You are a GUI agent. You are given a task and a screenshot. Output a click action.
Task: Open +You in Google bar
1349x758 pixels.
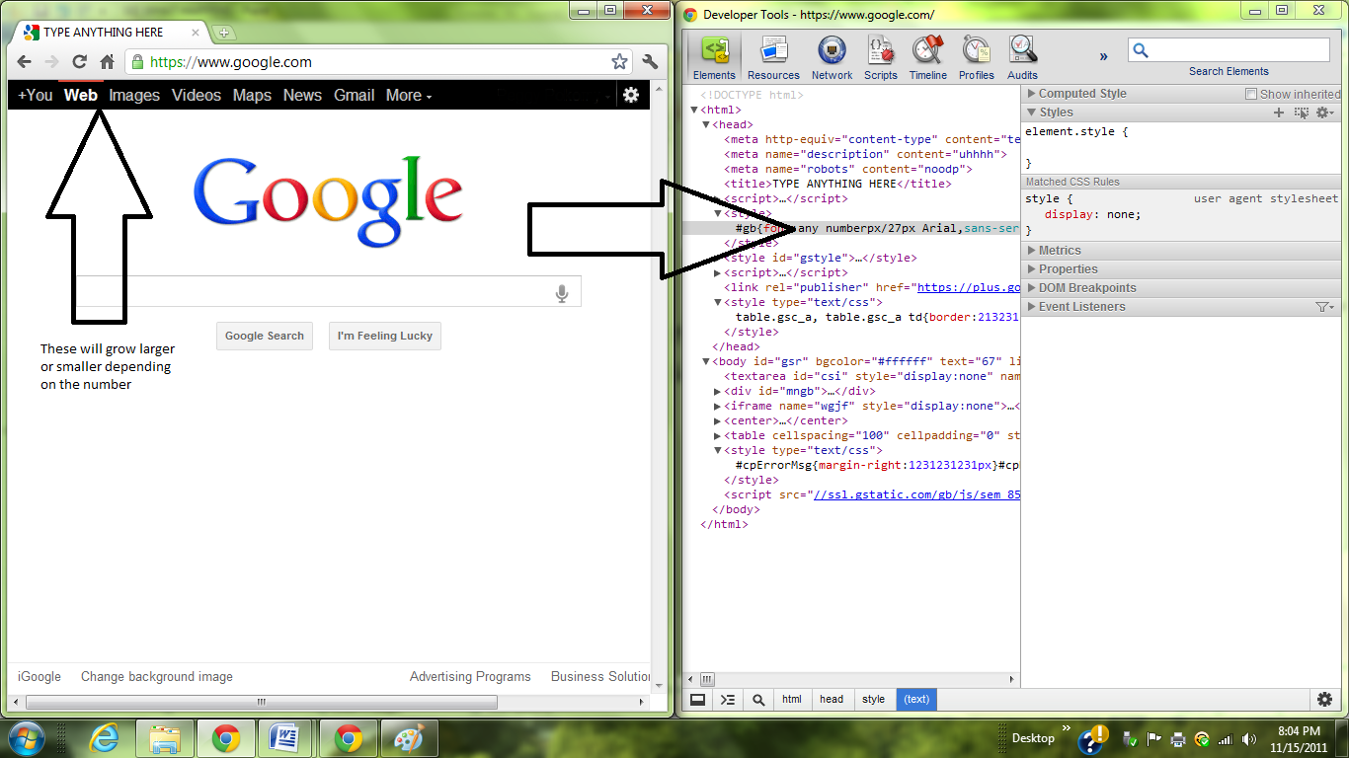[x=36, y=96]
